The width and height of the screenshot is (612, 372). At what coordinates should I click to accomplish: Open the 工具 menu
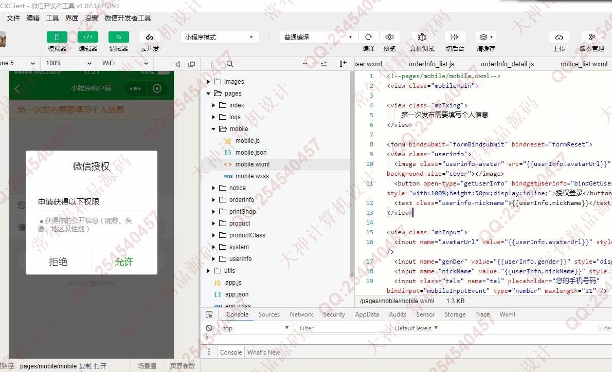pyautogui.click(x=52, y=18)
